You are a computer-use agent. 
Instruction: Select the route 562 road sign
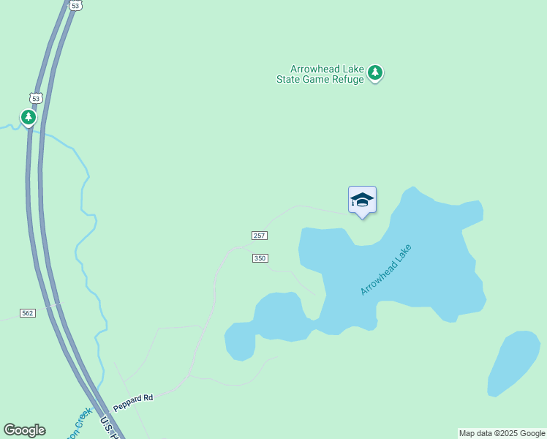(28, 313)
